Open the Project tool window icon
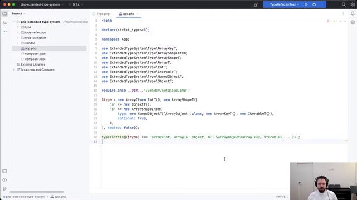The height and width of the screenshot is (200, 357). [x=4, y=13]
